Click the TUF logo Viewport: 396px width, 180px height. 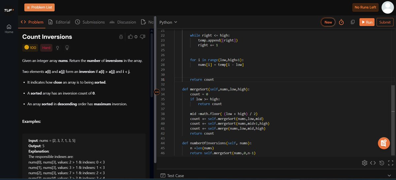tap(9, 10)
